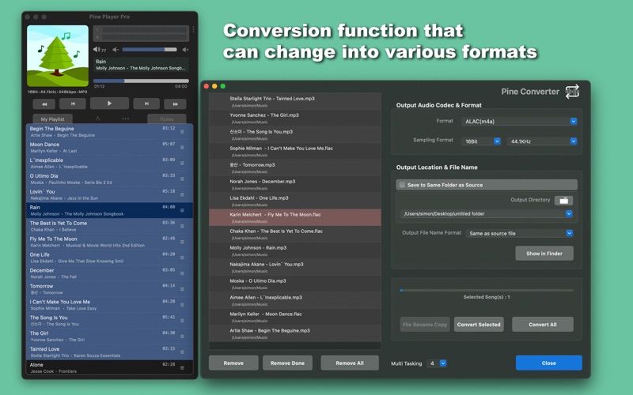This screenshot has height=395, width=633.
Task: Click the handle icon on Begin The Beguine row
Action: click(182, 132)
